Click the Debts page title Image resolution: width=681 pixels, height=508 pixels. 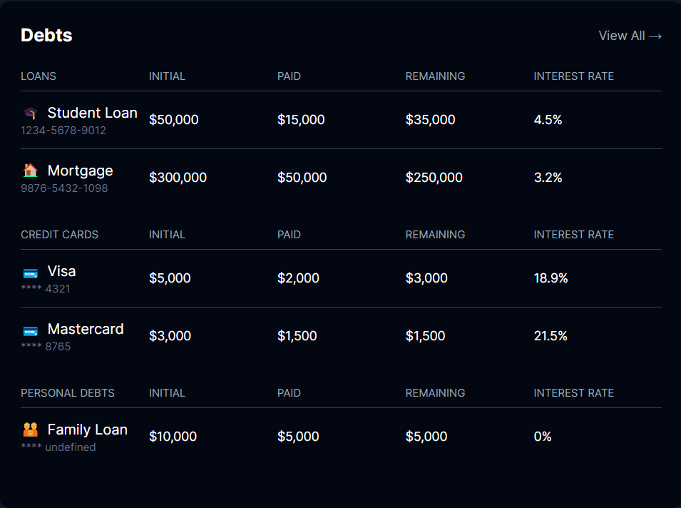(46, 34)
